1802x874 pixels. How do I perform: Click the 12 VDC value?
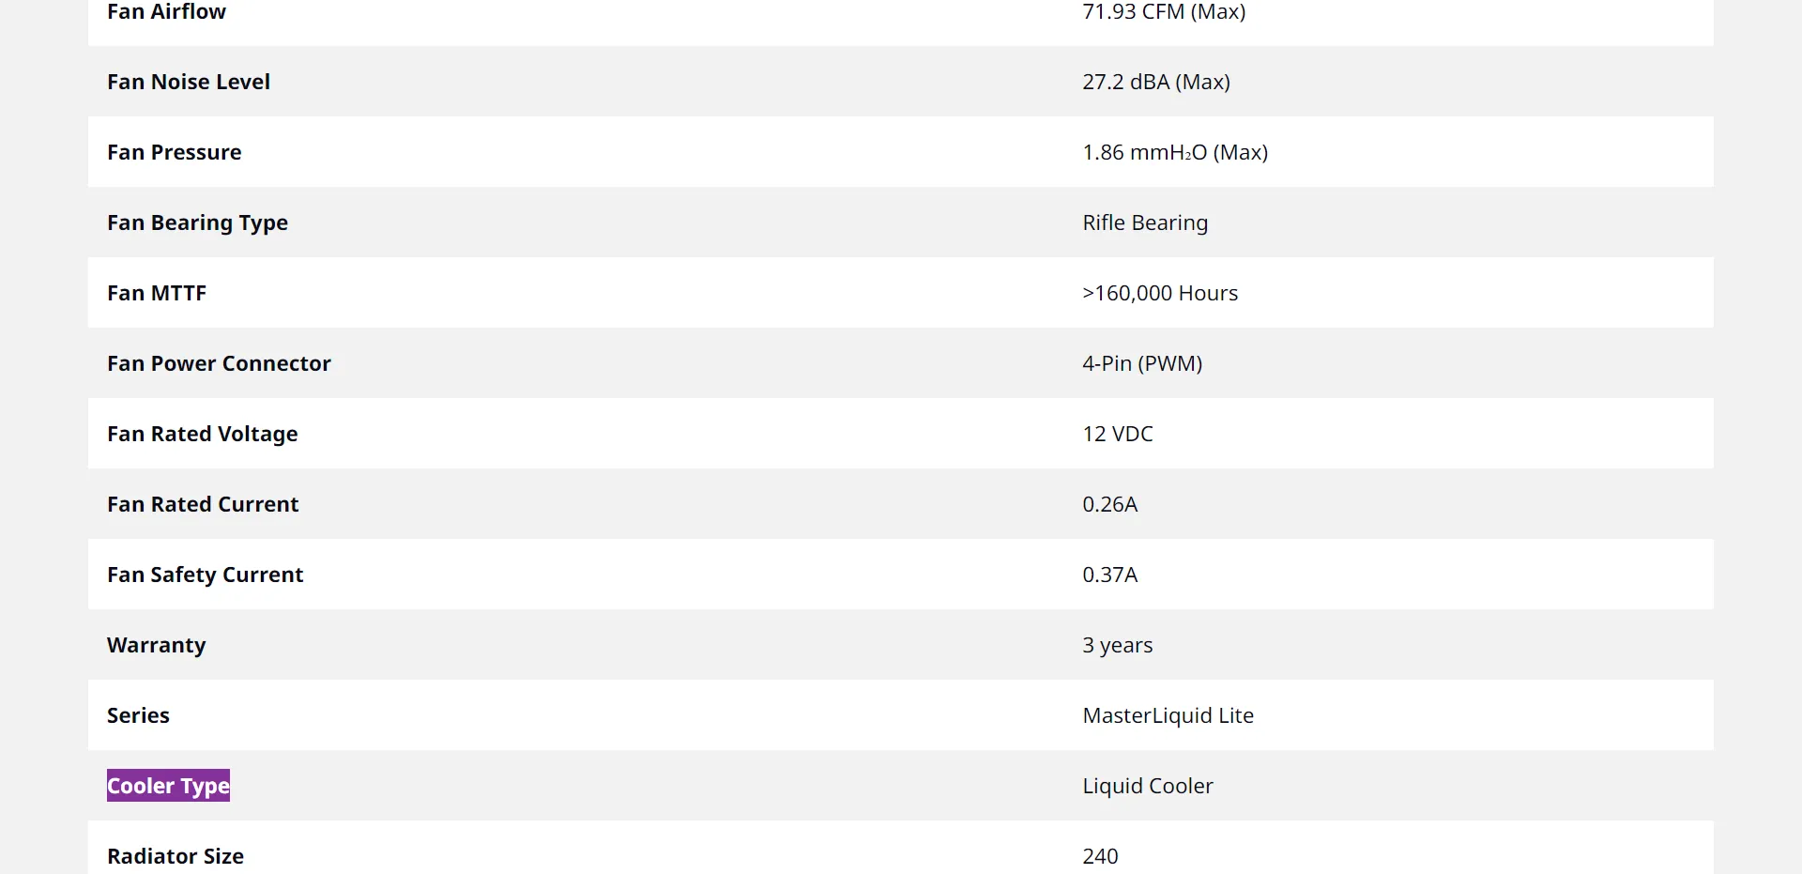point(1118,434)
